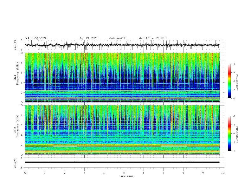The image size is (251, 194).
Task: Click the "start UT = 22:20:1" header text
Action: (153, 38)
